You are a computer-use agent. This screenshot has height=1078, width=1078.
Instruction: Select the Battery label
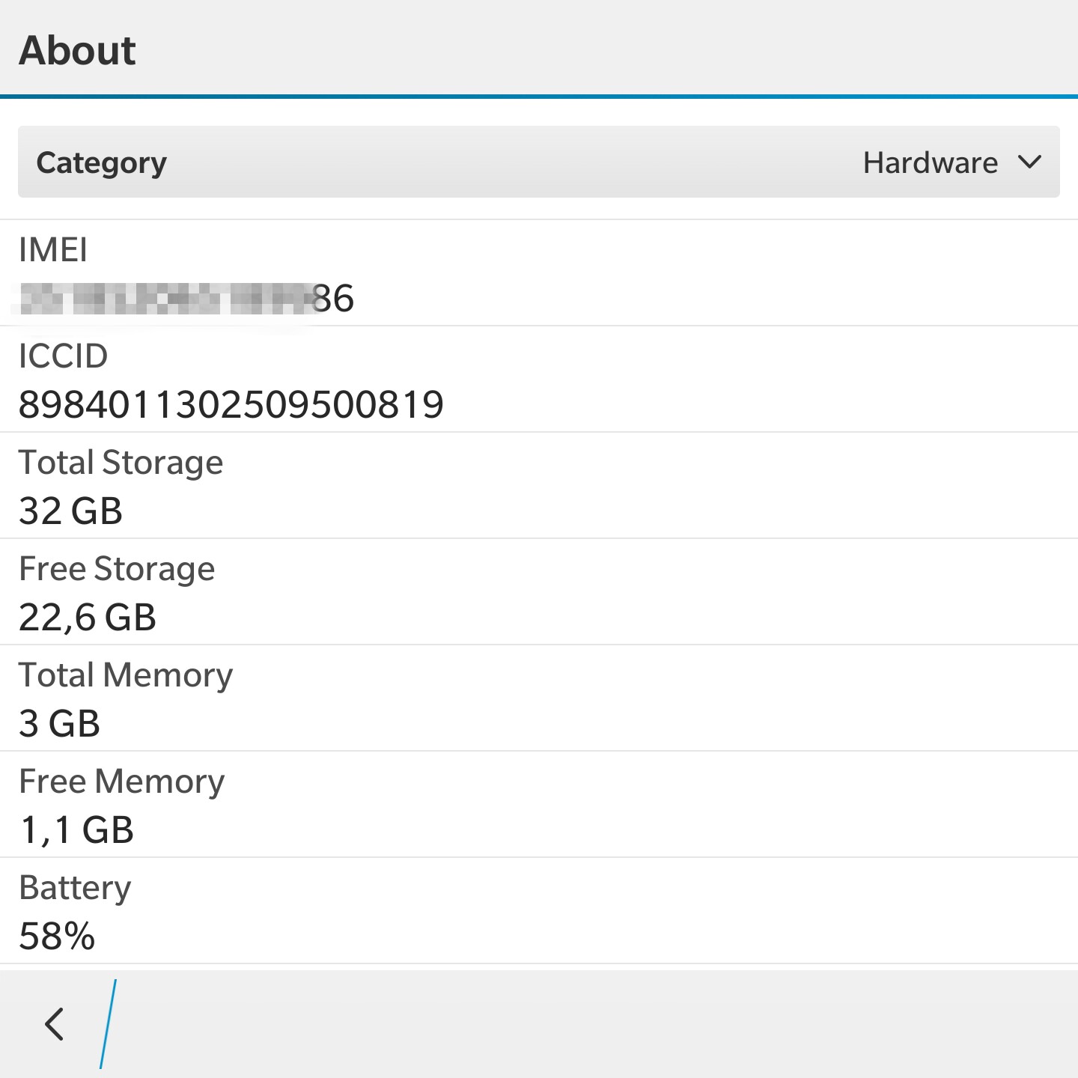pos(75,887)
